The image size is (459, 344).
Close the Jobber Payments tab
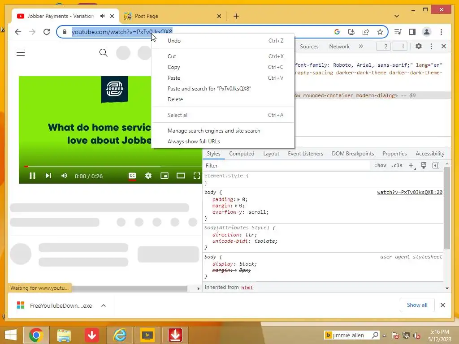(112, 16)
